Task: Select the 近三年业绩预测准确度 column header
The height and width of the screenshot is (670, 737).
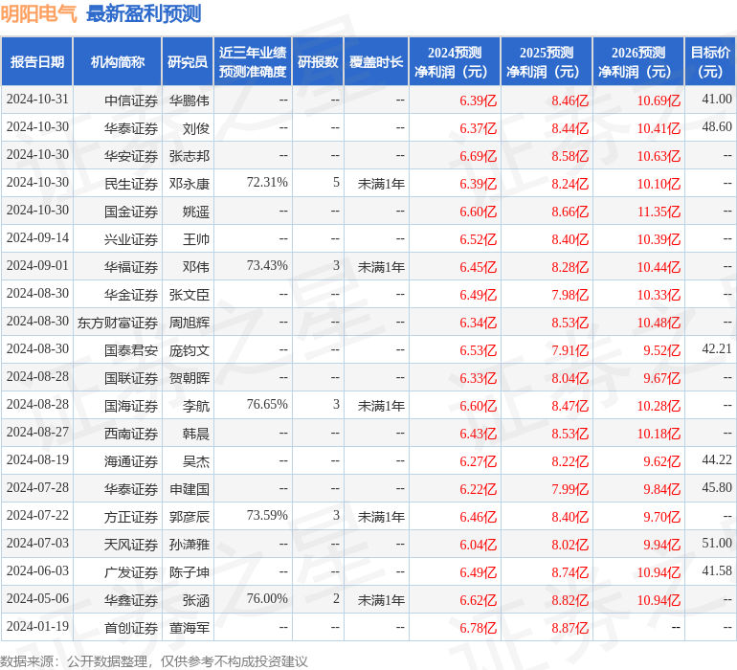Action: (253, 61)
